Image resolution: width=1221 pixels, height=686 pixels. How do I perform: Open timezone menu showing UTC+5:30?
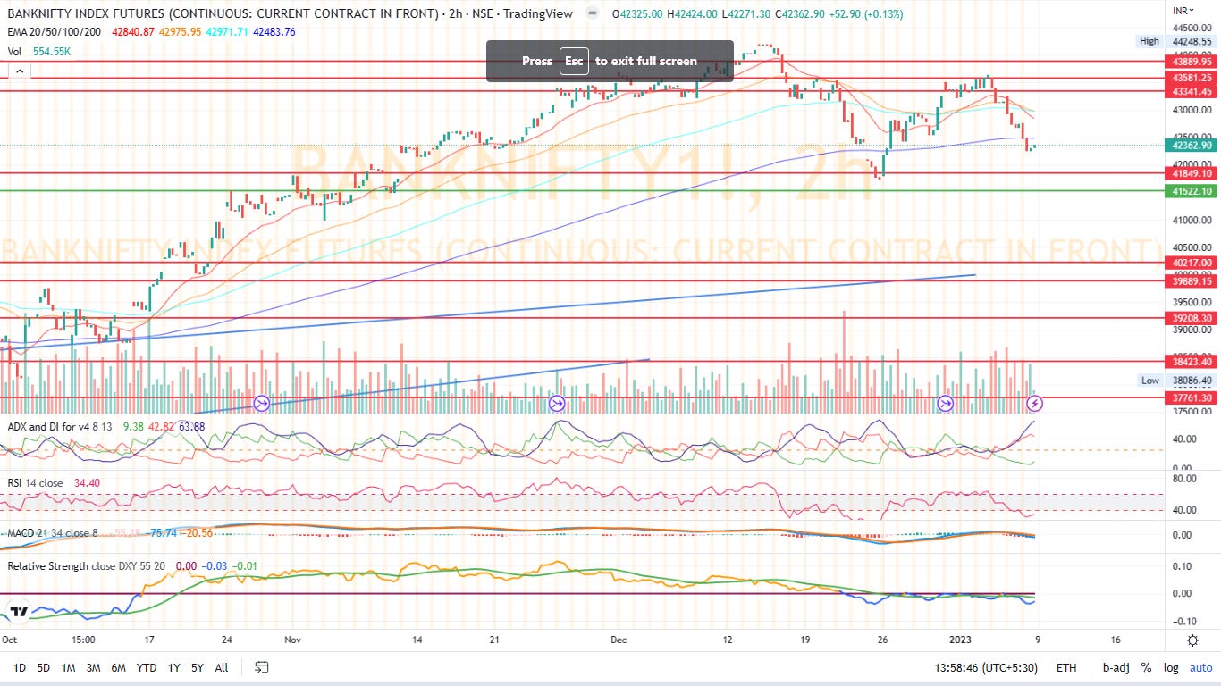986,667
